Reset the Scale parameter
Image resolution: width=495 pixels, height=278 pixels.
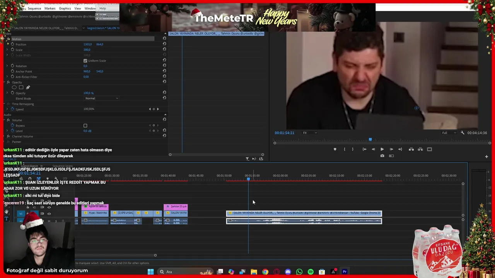(164, 50)
